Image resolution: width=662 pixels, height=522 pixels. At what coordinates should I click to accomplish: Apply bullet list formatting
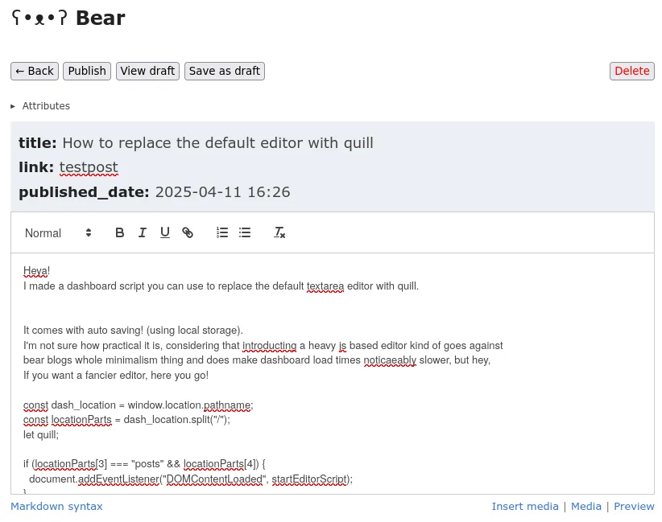(245, 232)
